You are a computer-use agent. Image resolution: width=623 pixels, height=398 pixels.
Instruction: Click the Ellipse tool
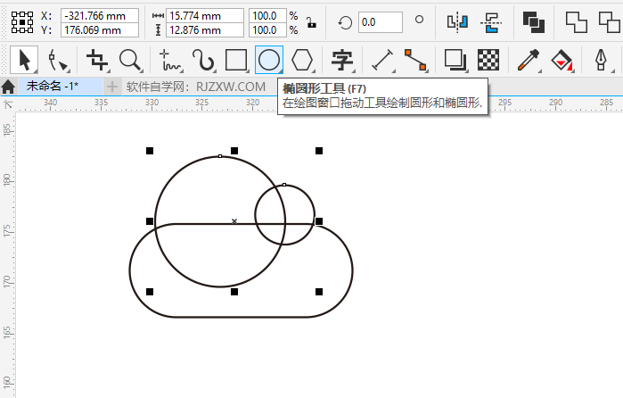269,60
